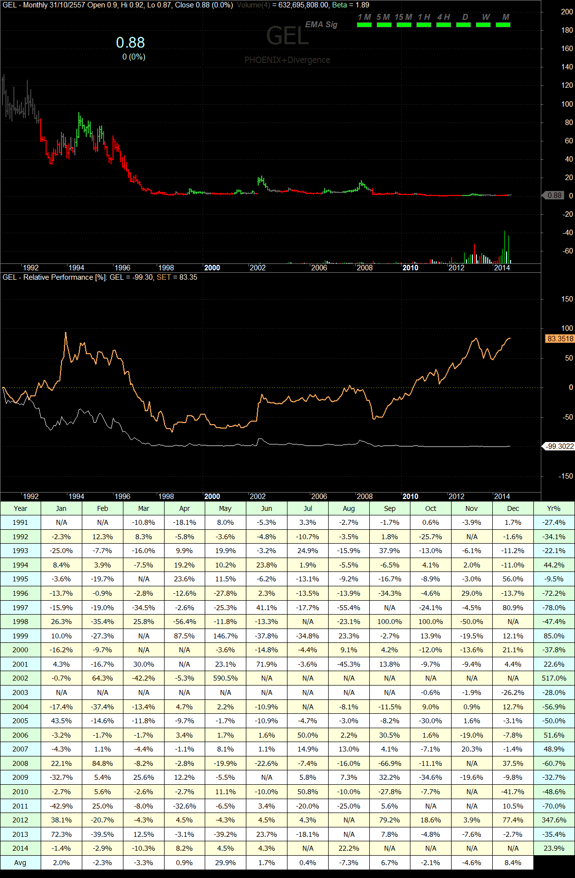Click the 347.6% yearly cell for 2012

pos(554,820)
